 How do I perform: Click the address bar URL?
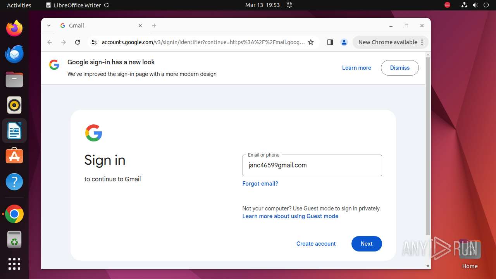pos(203,42)
